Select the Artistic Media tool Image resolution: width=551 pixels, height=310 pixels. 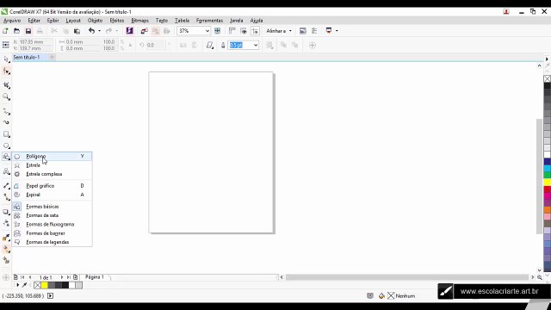coord(6,122)
